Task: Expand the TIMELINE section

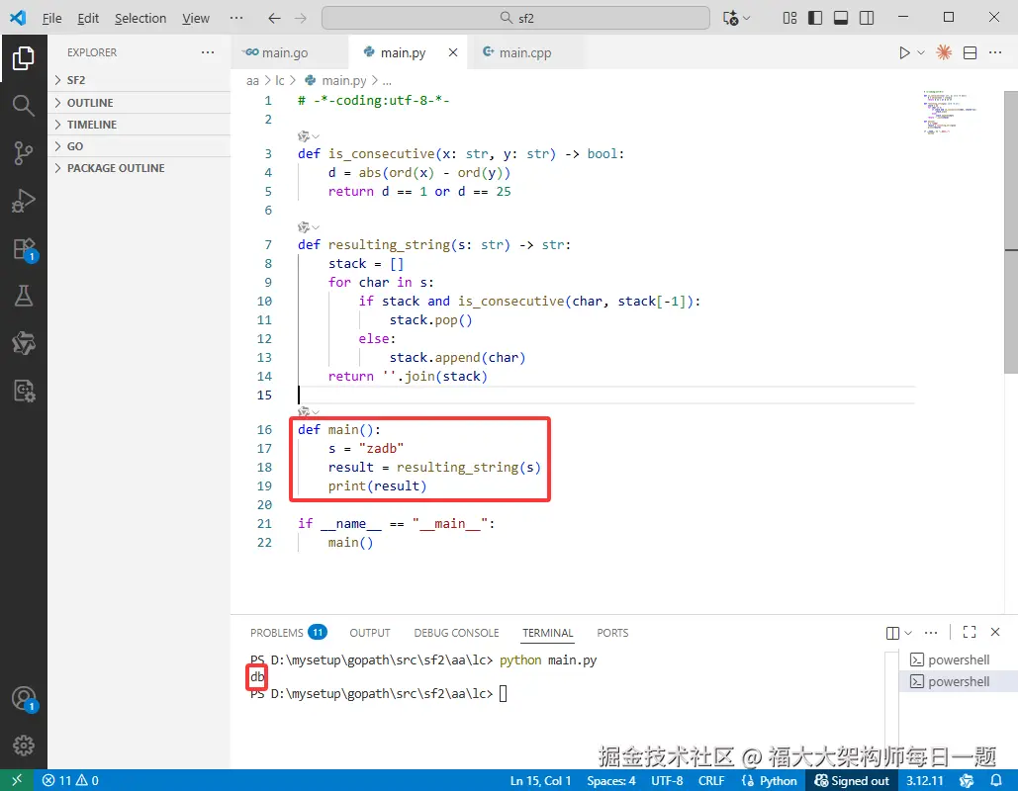Action: click(139, 125)
